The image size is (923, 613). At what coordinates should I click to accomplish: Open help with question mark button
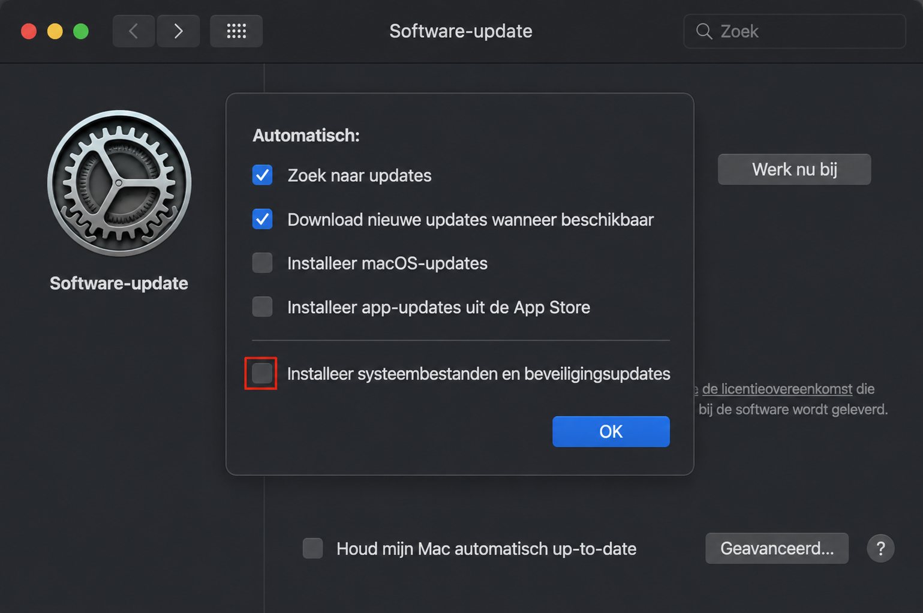coord(880,548)
